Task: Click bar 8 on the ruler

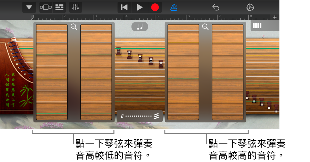Action: coord(251,17)
